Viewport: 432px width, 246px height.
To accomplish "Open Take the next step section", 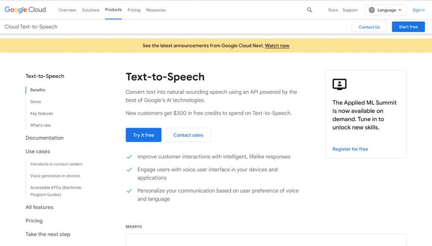I will click(x=48, y=234).
